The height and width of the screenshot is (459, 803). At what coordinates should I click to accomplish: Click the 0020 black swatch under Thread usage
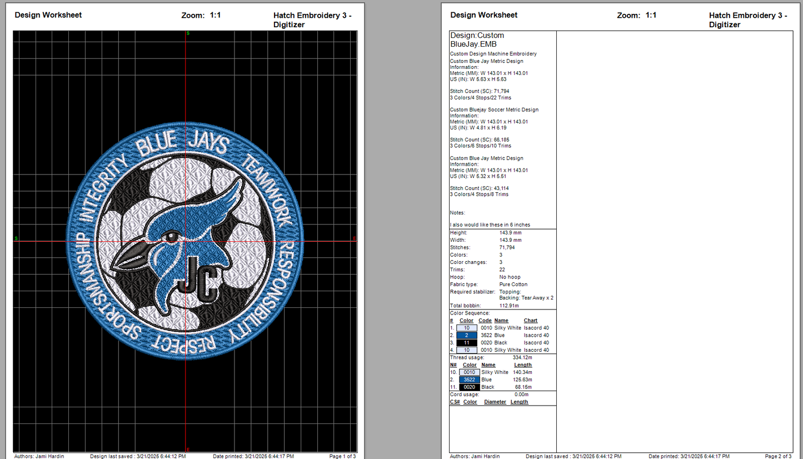[470, 387]
